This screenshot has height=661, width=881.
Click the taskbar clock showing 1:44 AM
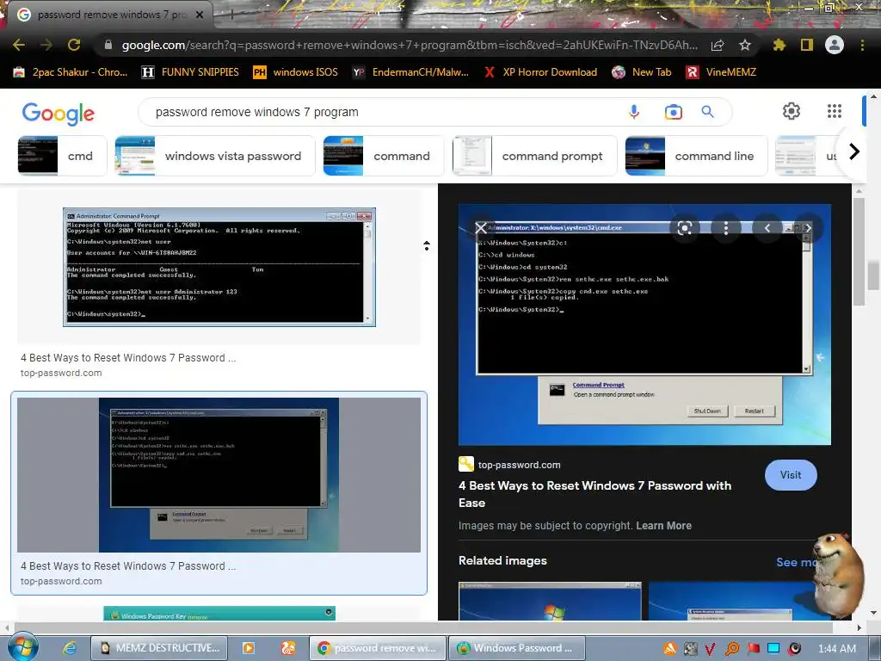pyautogui.click(x=837, y=649)
